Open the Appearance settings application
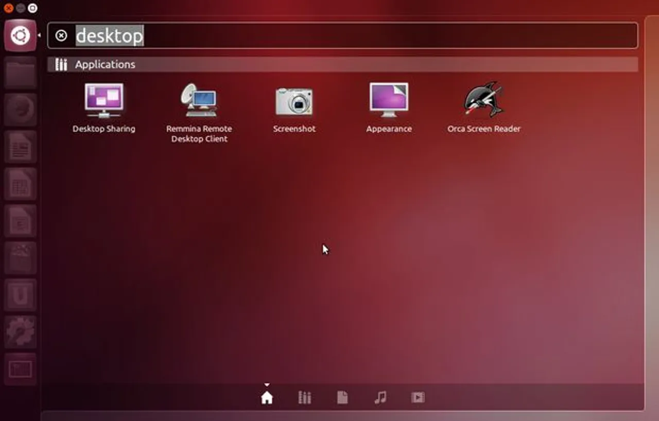 (x=389, y=108)
